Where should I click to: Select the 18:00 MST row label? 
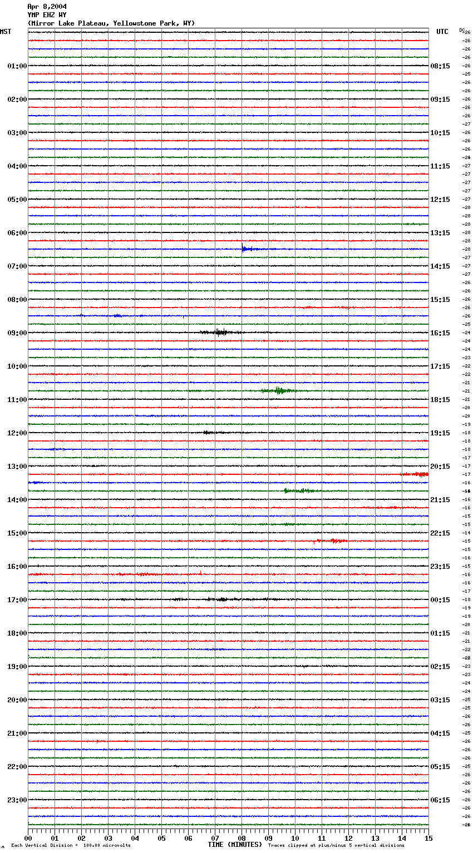(x=17, y=633)
